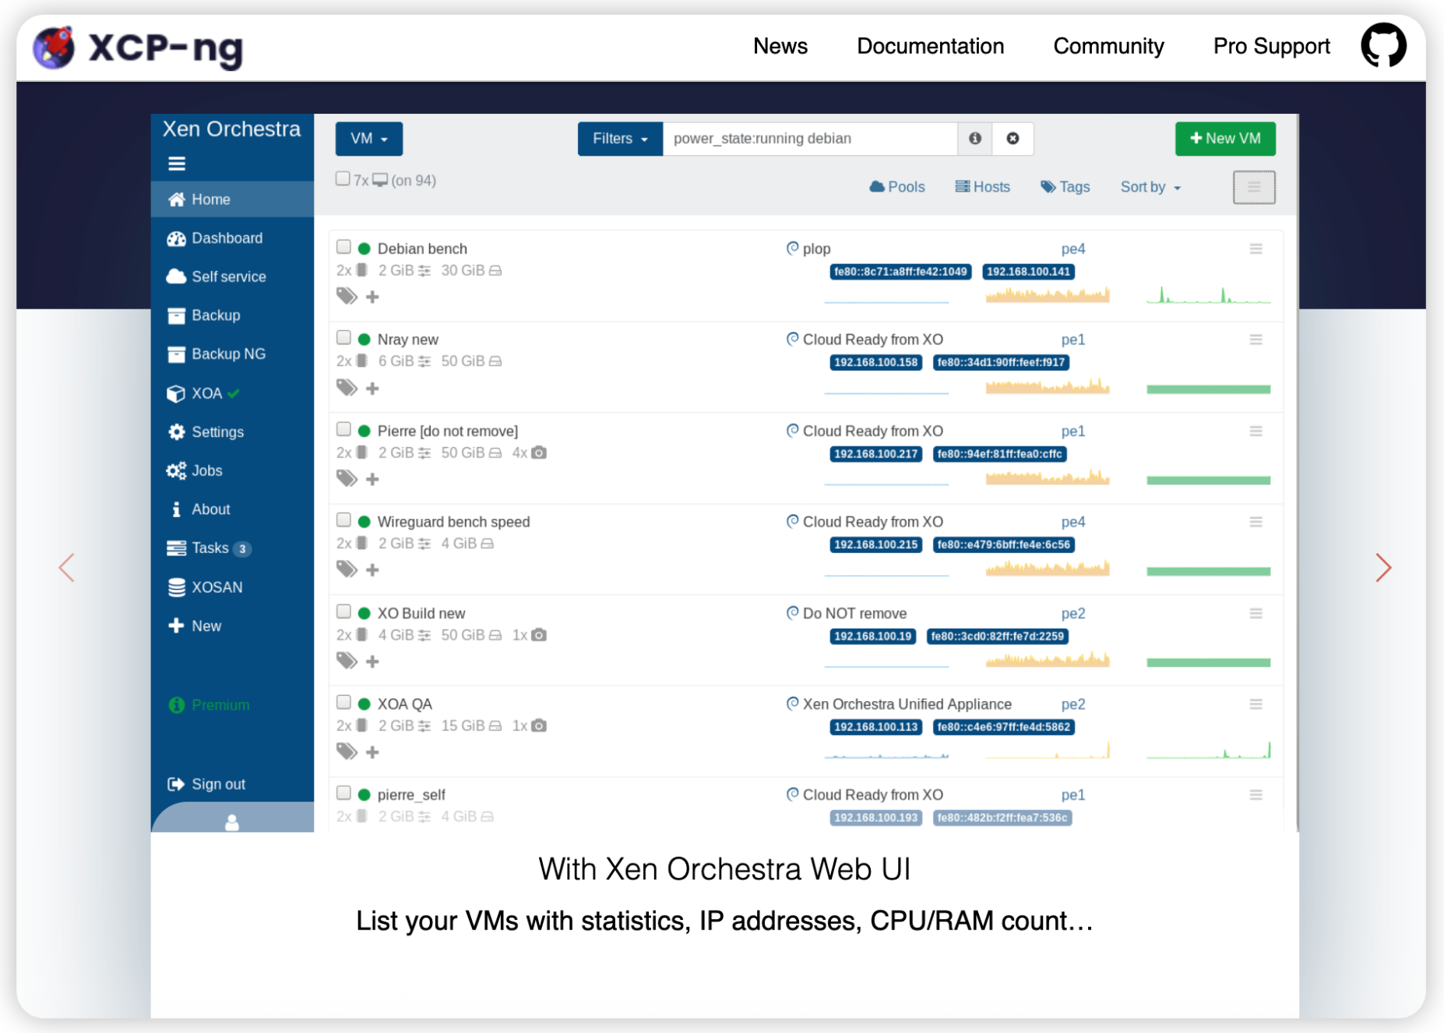Open the Documentation link
Viewport: 1444px width, 1033px height.
[930, 46]
